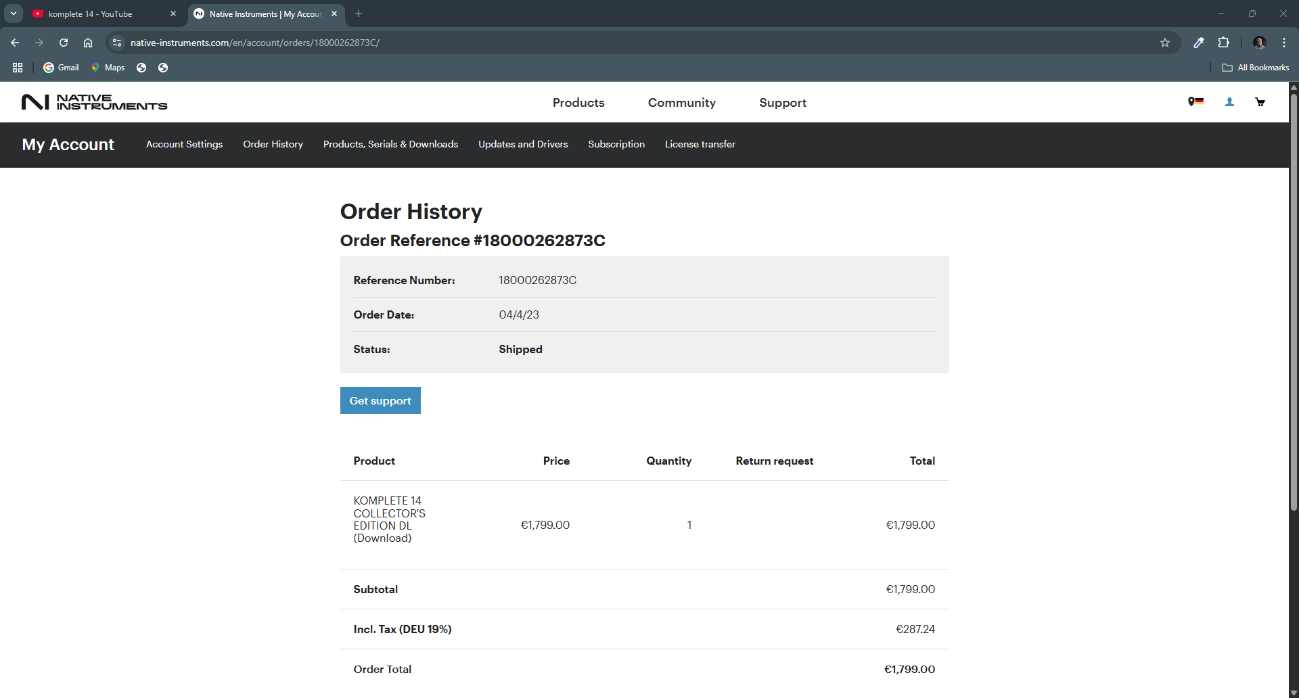Open the apps grid in bookmarks bar
Image resolution: width=1299 pixels, height=698 pixels.
click(18, 68)
